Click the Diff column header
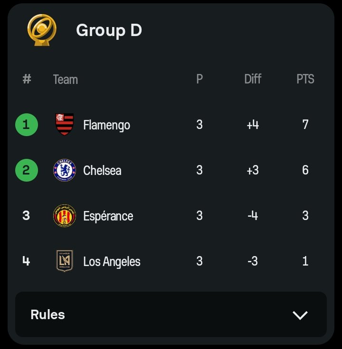 [x=253, y=79]
